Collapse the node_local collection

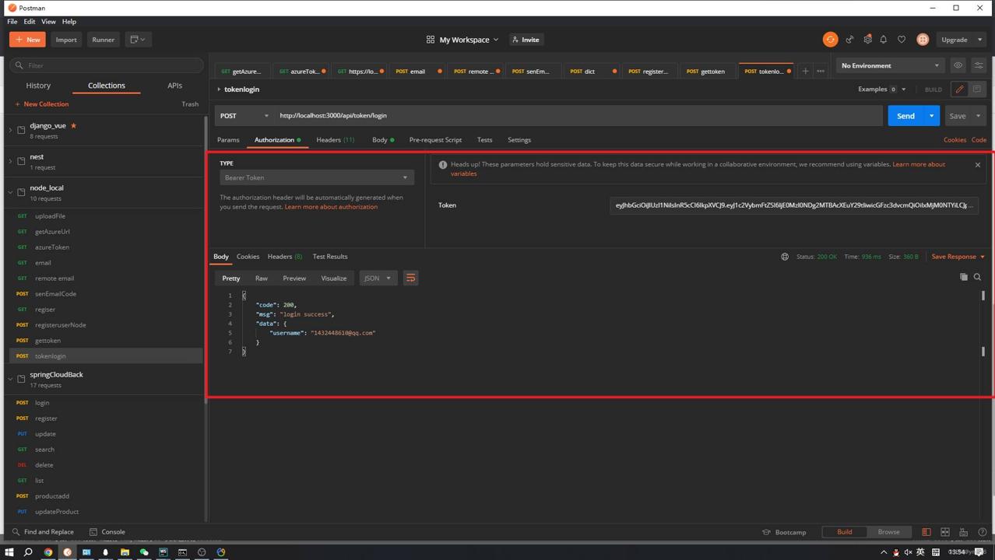click(x=10, y=192)
